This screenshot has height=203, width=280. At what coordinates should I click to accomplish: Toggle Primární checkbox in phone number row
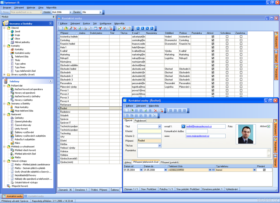tap(264, 170)
